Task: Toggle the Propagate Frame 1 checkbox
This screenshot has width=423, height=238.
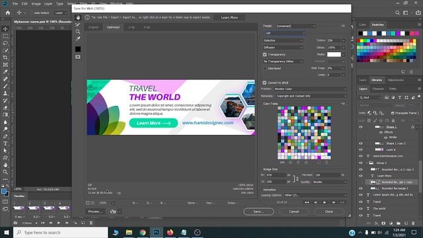Action: point(393,113)
